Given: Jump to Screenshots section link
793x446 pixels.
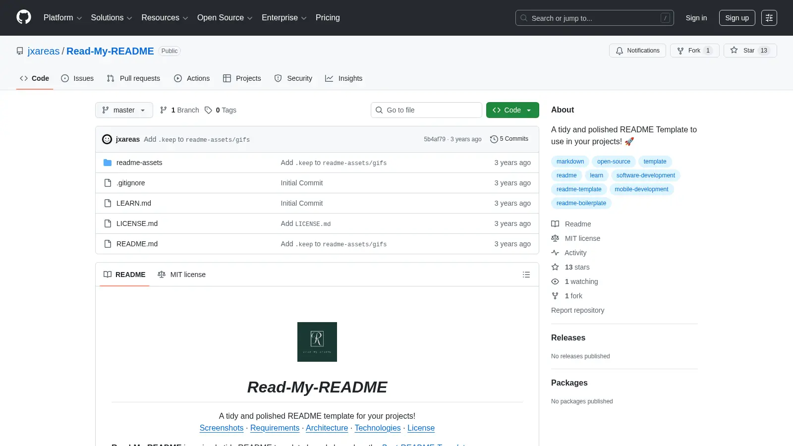Looking at the screenshot, I should [x=222, y=428].
